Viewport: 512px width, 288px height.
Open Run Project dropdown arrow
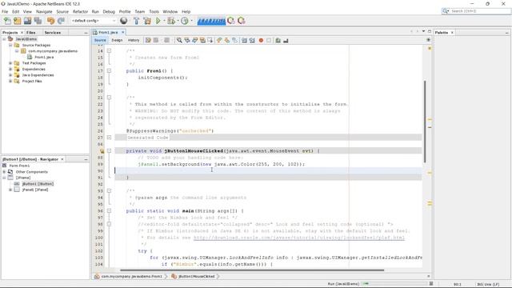click(164, 21)
